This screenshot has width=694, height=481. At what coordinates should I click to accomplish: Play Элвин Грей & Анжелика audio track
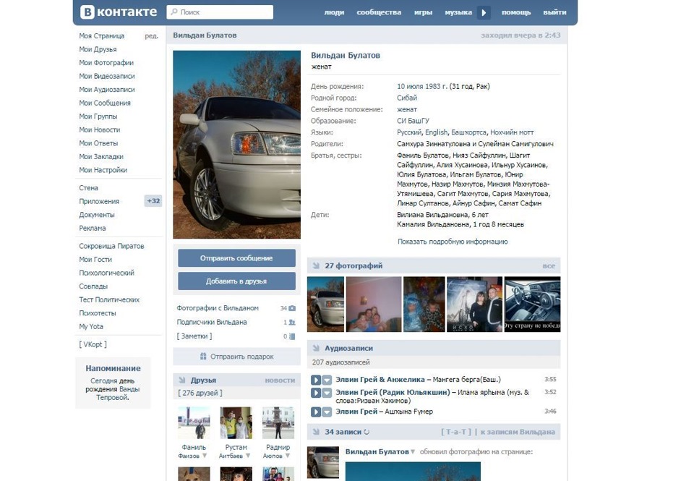(316, 380)
